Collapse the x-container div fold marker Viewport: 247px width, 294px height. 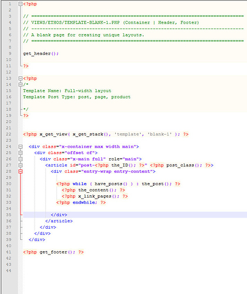coord(21,146)
